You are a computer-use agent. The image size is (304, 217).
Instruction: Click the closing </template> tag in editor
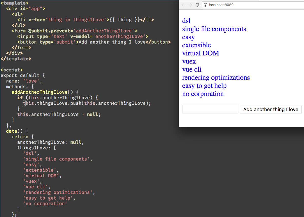click(16, 59)
